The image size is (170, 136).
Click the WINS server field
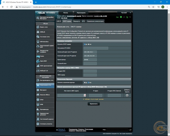tap(90, 75)
